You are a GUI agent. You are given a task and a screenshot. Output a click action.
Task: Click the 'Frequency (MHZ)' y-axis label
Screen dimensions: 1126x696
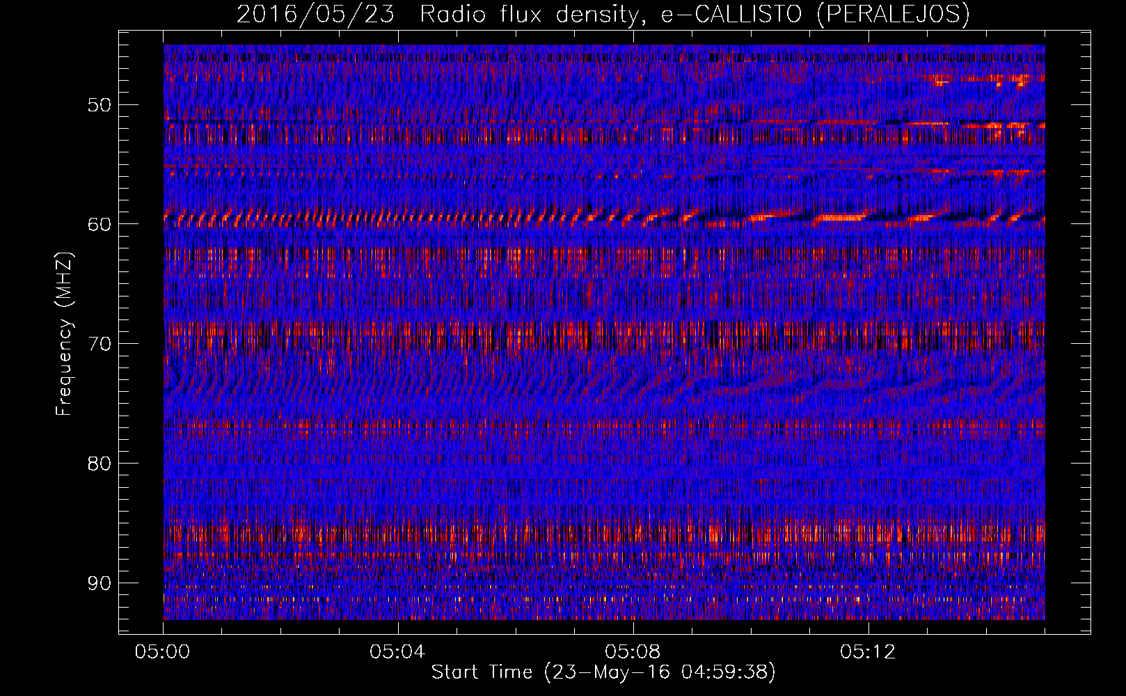[64, 333]
